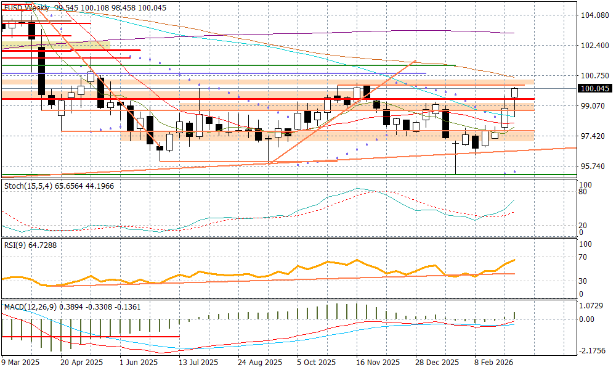The image size is (616, 370).
Task: Select the current price tag 100.045
Action: [594, 89]
